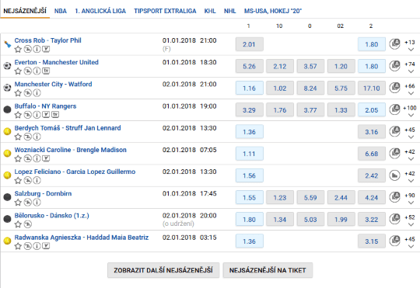The height and width of the screenshot is (288, 420).
Task: Expand +100 more bets for Buffalo match
Action: pyautogui.click(x=410, y=112)
